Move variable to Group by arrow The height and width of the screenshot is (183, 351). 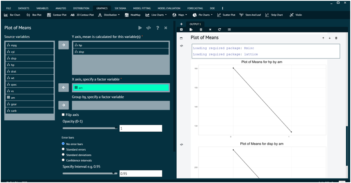click(x=64, y=105)
